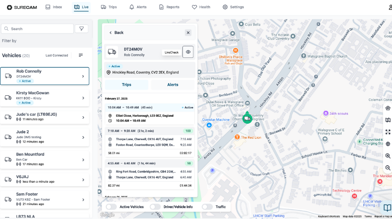
Task: Expand the V6JAJ vehicle row
Action: coord(44,180)
